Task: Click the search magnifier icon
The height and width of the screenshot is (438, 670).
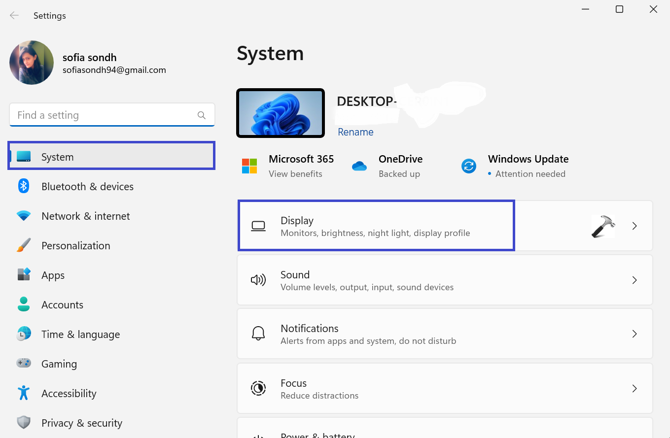Action: click(x=201, y=115)
